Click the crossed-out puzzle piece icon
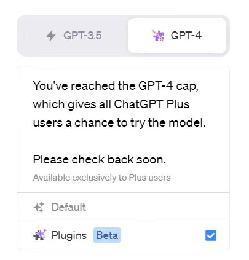Image resolution: width=249 pixels, height=260 pixels. (158, 36)
